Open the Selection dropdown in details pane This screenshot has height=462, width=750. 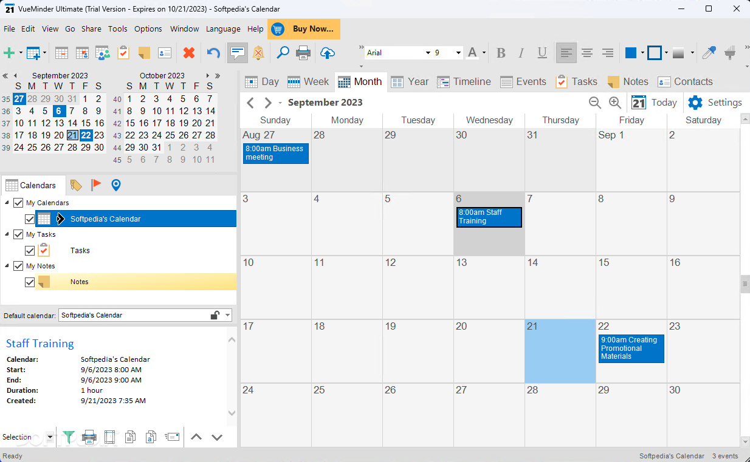pyautogui.click(x=50, y=437)
